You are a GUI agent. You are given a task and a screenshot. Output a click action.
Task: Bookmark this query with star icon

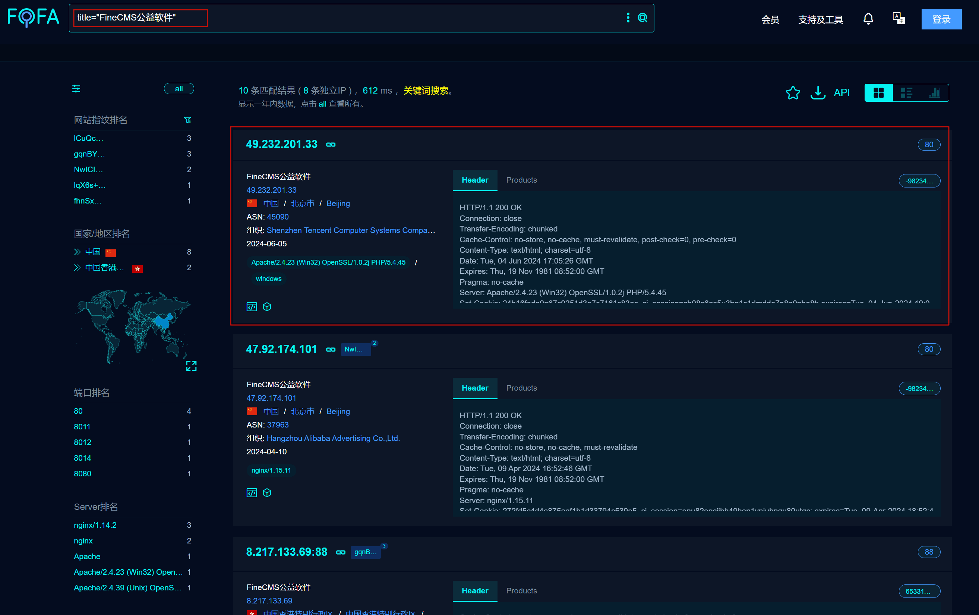[x=792, y=93]
